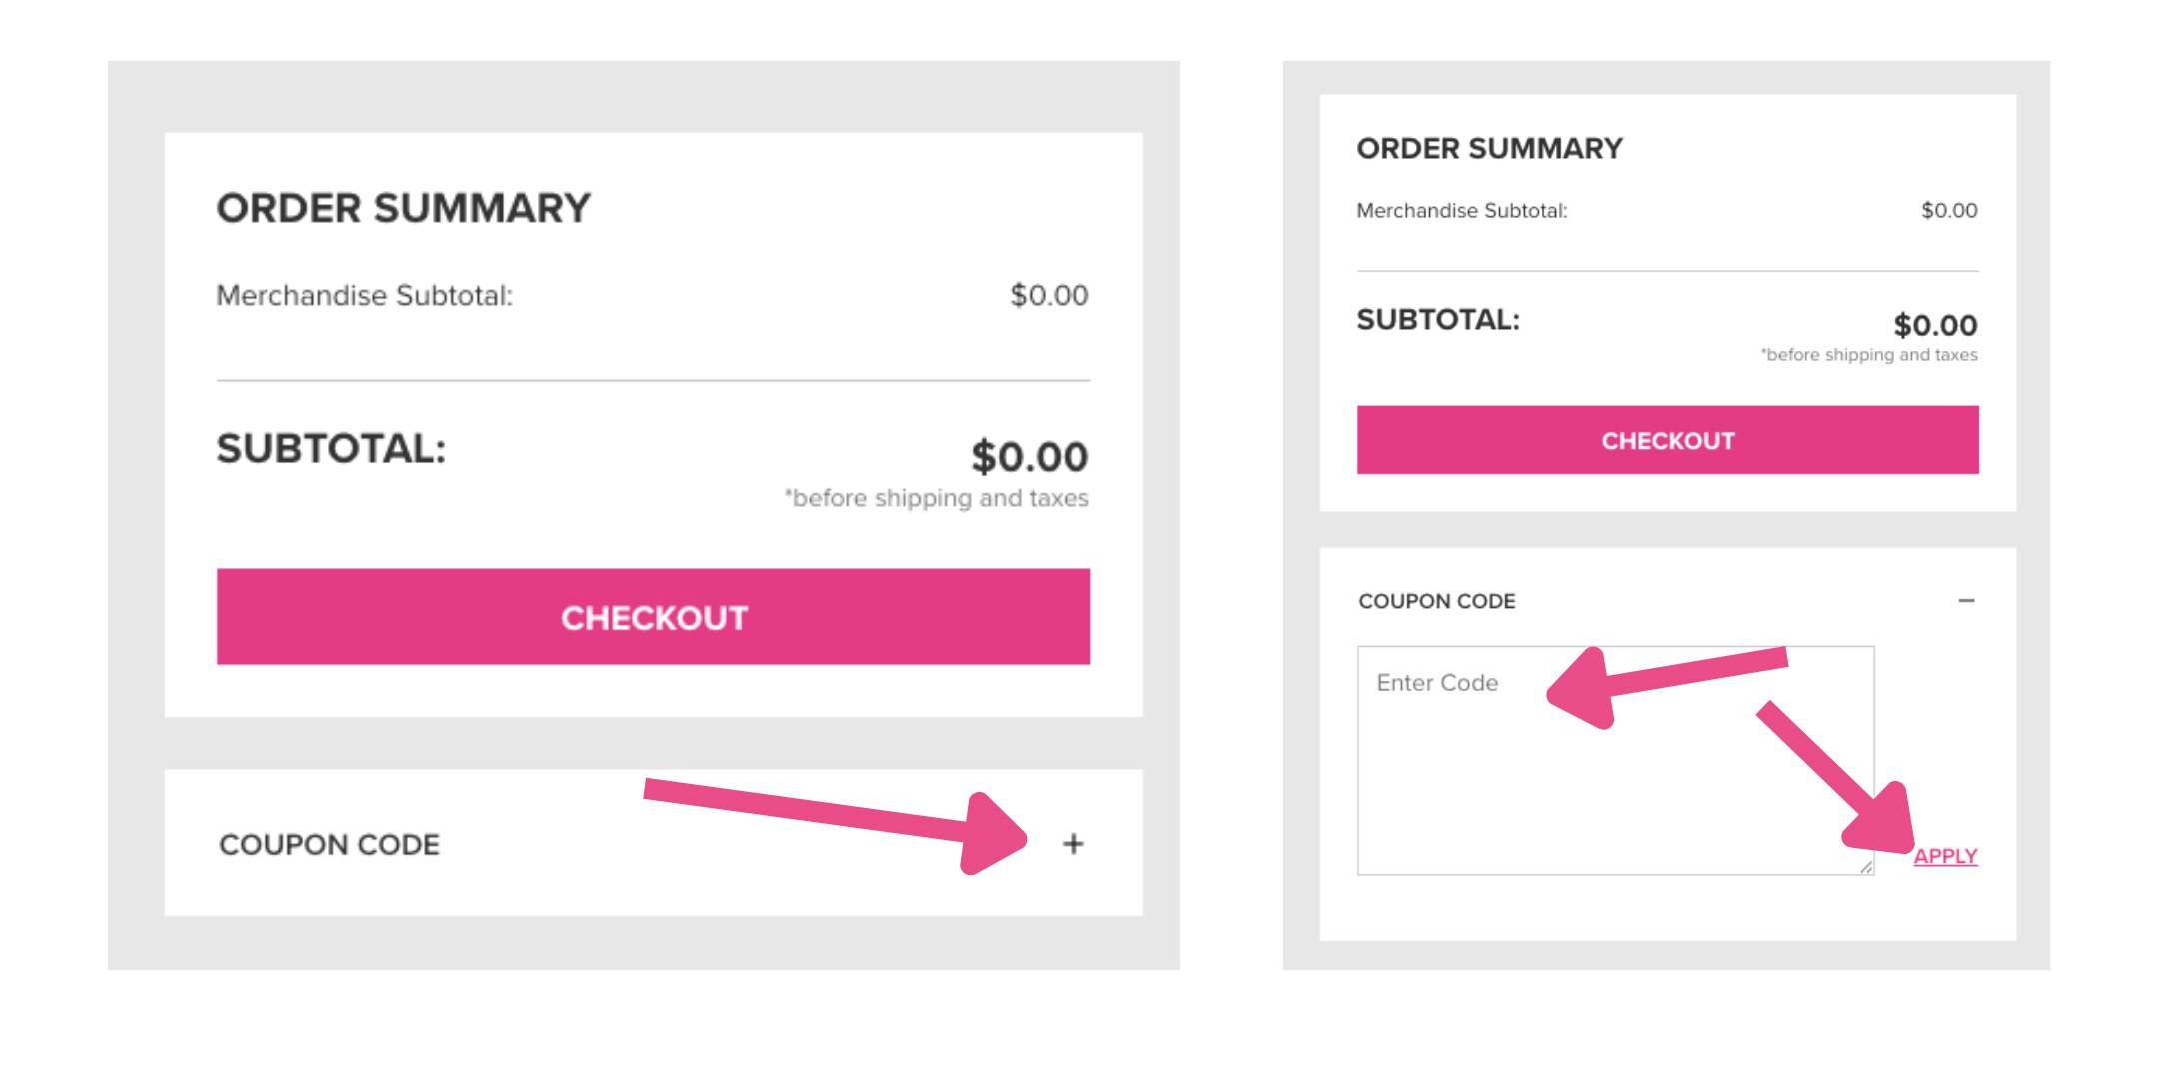Screen dimensions: 2159x1079
Task: Click bold $0.00 subtotal in the smaller card
Action: click(x=1935, y=325)
